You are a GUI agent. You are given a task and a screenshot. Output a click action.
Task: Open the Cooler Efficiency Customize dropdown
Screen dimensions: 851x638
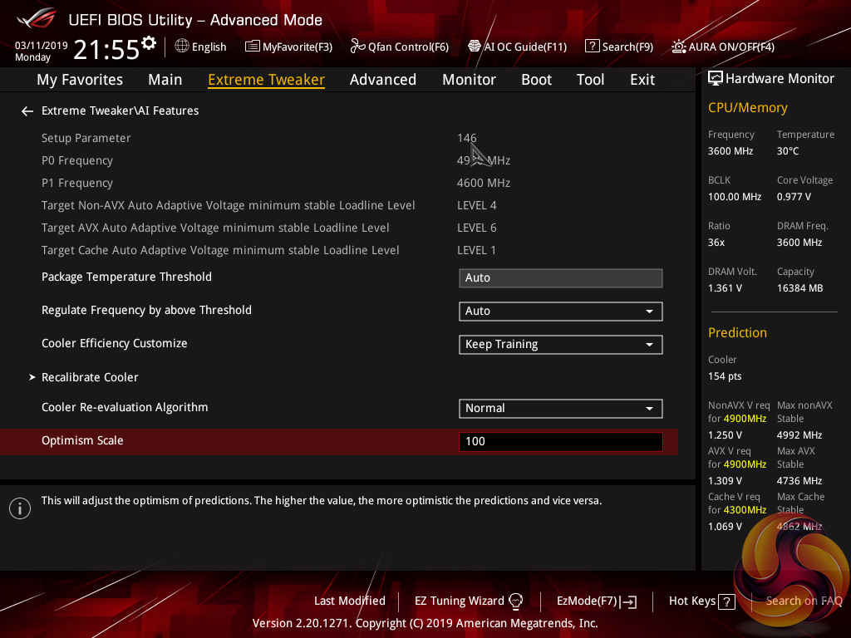tap(560, 345)
